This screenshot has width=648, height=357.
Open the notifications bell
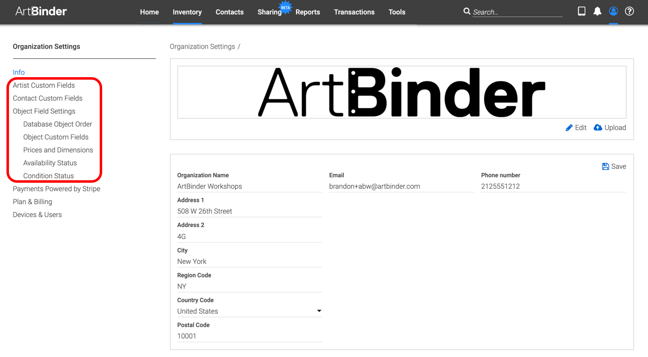597,11
